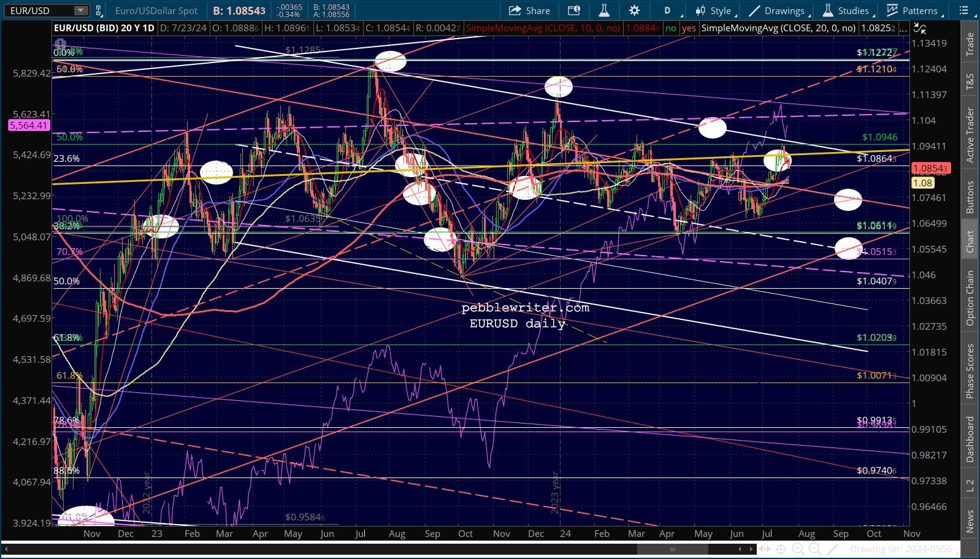Viewport: 980px width, 559px height.
Task: Open the EUR/USD symbol dropdown
Action: (x=81, y=10)
